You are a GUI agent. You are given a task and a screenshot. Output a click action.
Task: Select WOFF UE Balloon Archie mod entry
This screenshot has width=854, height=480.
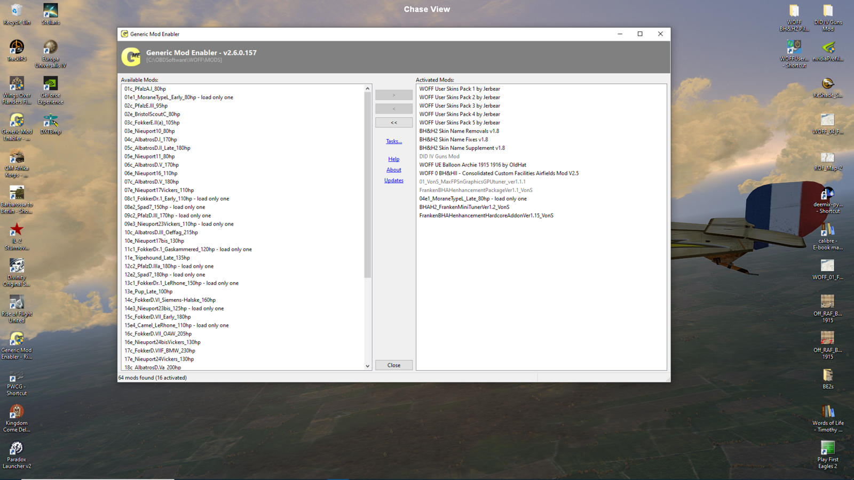472,165
